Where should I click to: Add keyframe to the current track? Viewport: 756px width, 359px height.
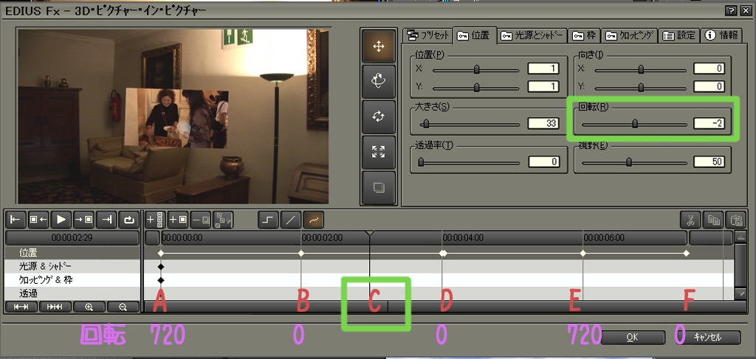[178, 220]
